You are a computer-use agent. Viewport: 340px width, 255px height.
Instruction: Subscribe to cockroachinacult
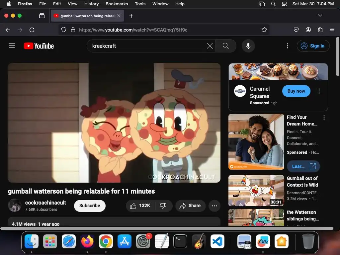click(x=90, y=206)
